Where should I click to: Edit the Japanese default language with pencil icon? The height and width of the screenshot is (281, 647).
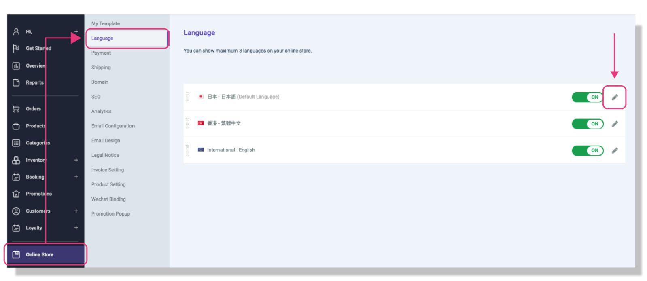point(615,97)
